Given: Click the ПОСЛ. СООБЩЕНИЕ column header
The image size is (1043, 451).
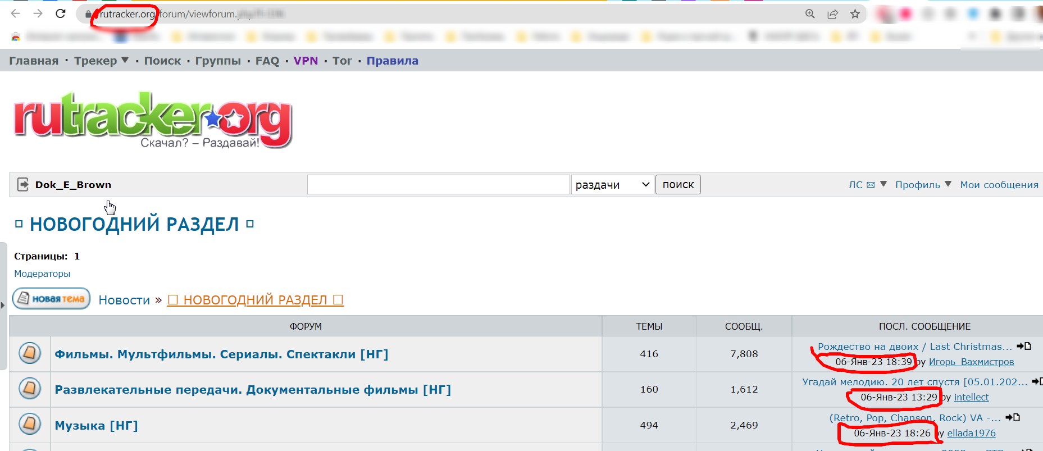Looking at the screenshot, I should (924, 326).
